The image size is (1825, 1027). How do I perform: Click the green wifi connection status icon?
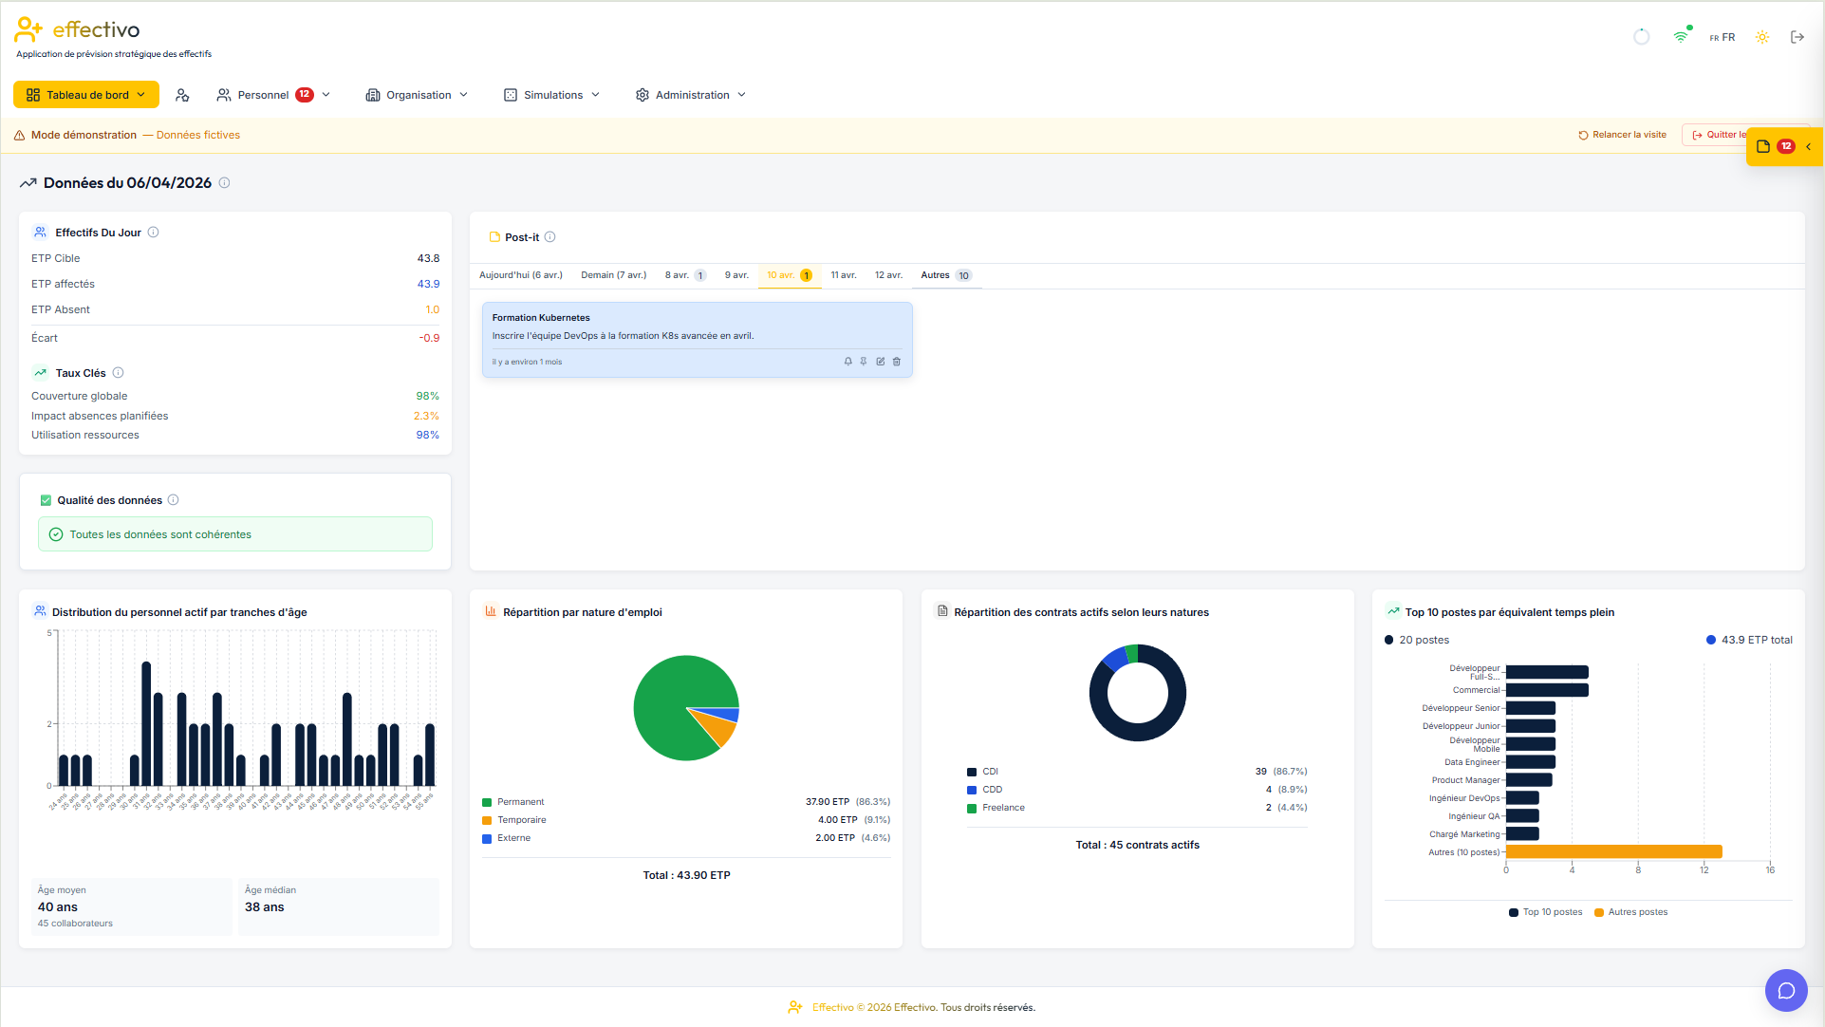tap(1681, 37)
